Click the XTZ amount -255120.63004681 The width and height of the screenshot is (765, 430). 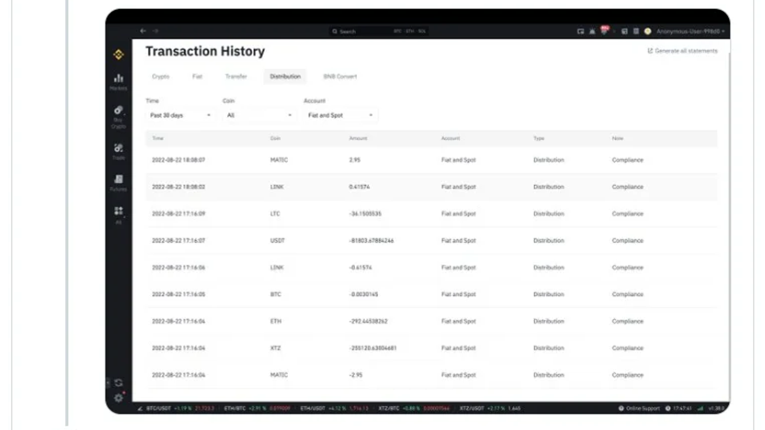[373, 348]
